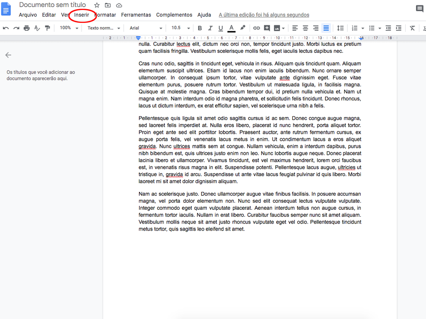Add a comment
This screenshot has height=319, width=426.
tap(267, 28)
